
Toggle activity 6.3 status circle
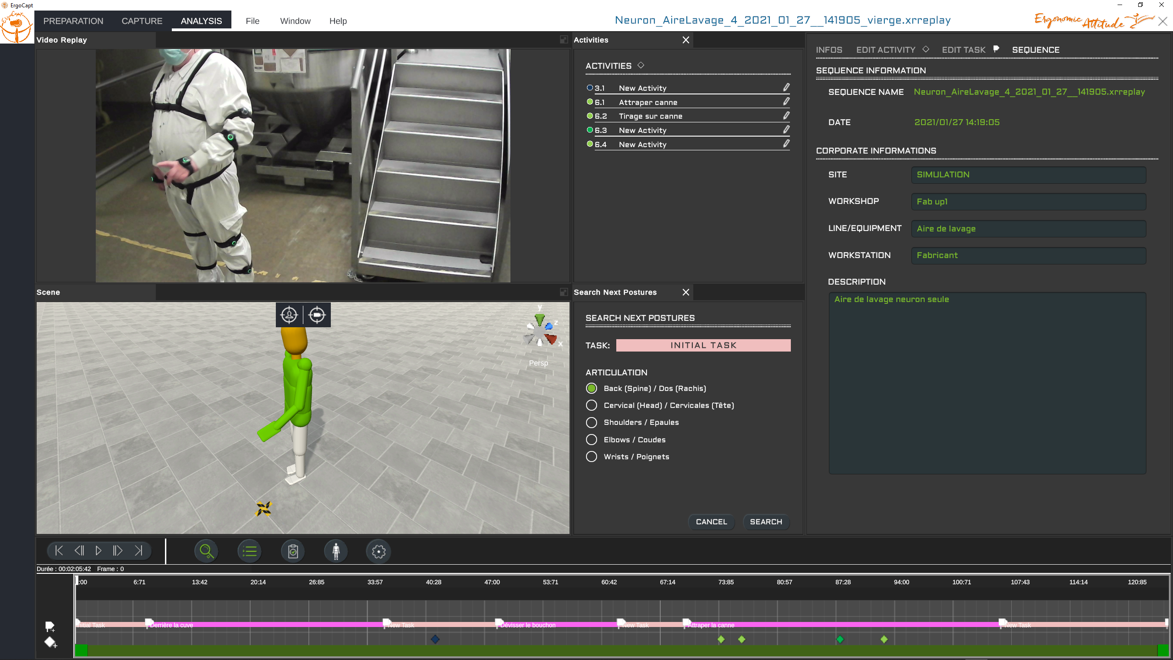click(590, 130)
